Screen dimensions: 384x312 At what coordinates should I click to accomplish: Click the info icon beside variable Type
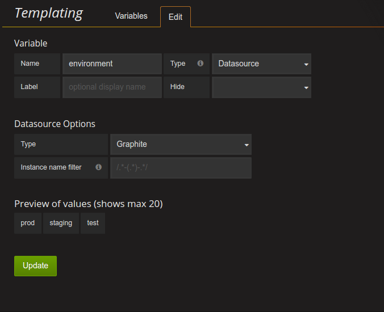point(200,64)
